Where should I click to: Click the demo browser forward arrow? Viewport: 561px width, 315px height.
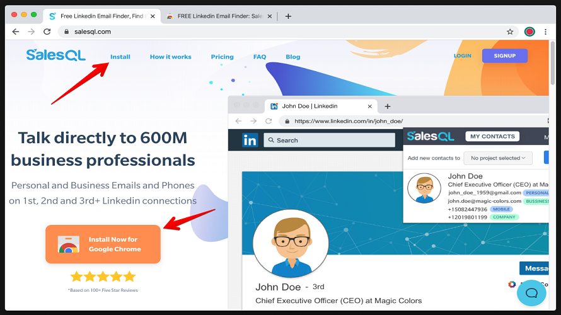tap(253, 121)
